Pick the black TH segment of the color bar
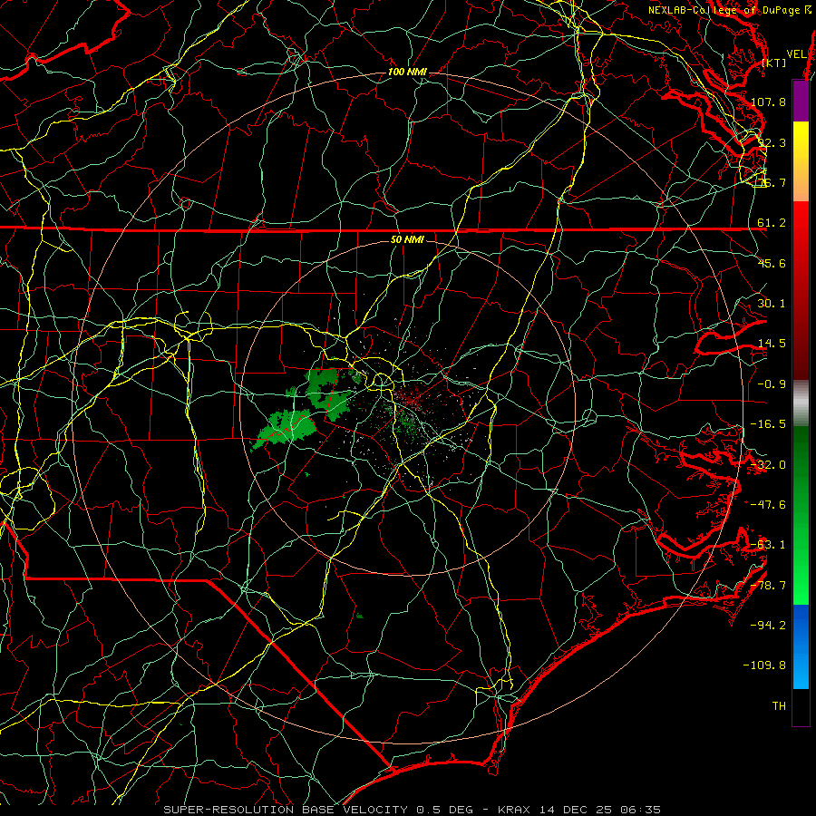 801,706
